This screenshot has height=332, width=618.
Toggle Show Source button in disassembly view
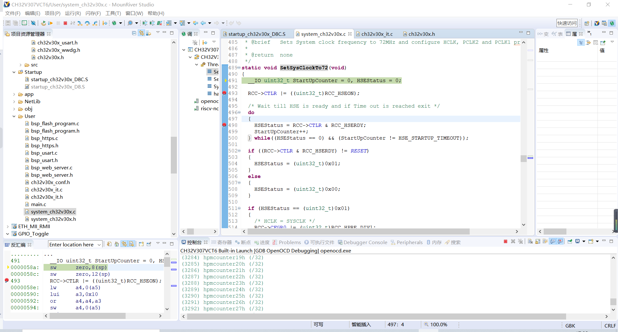click(131, 244)
